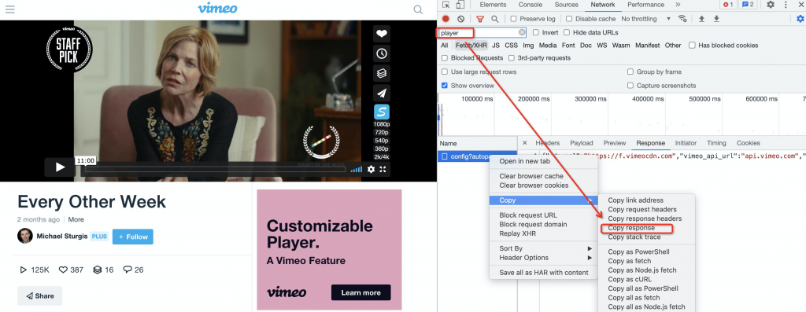Image resolution: width=806 pixels, height=312 pixels.
Task: Toggle the device toolbar icon
Action: click(x=460, y=5)
